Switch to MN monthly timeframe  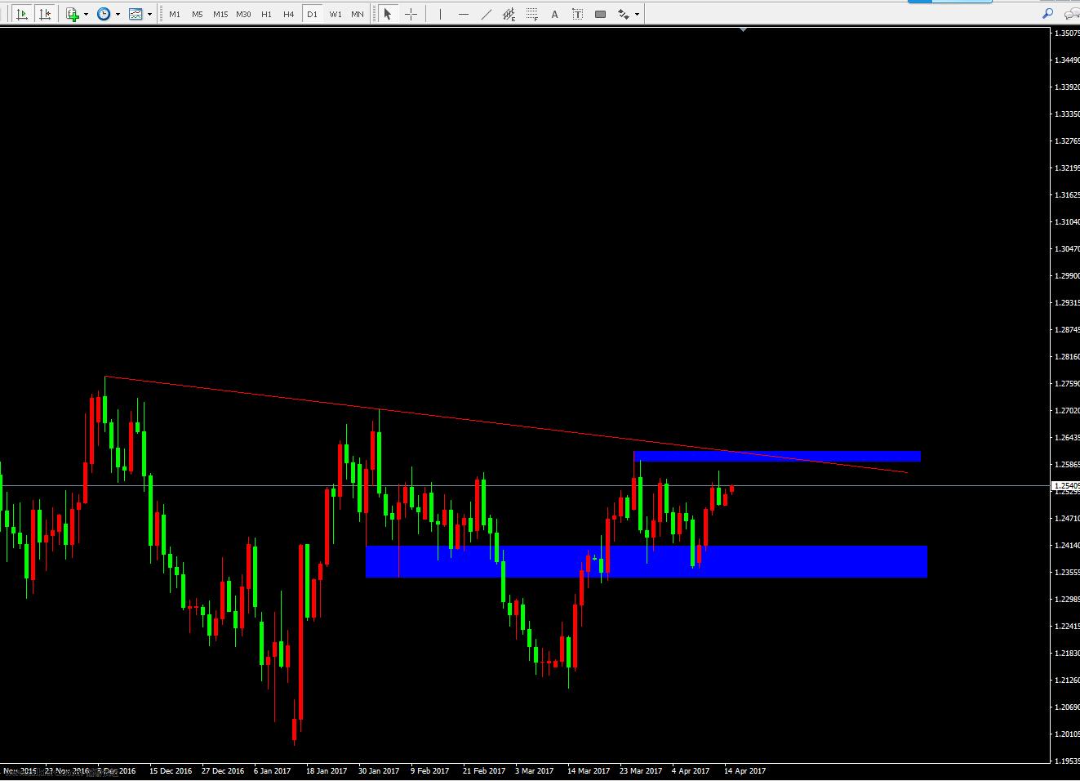coord(358,14)
